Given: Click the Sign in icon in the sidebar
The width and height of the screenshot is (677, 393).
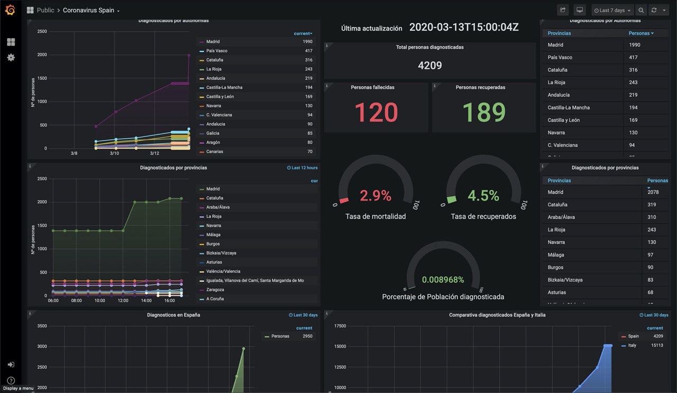Looking at the screenshot, I should (11, 364).
